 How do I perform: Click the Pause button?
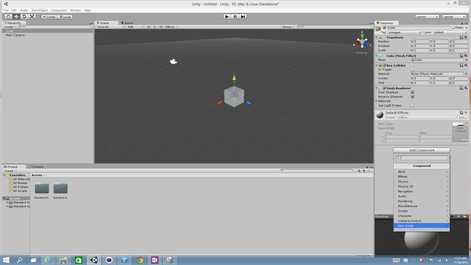coord(235,17)
